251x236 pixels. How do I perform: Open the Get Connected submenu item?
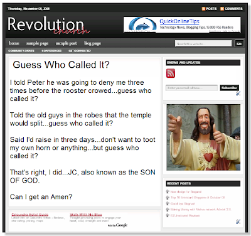[80, 51]
